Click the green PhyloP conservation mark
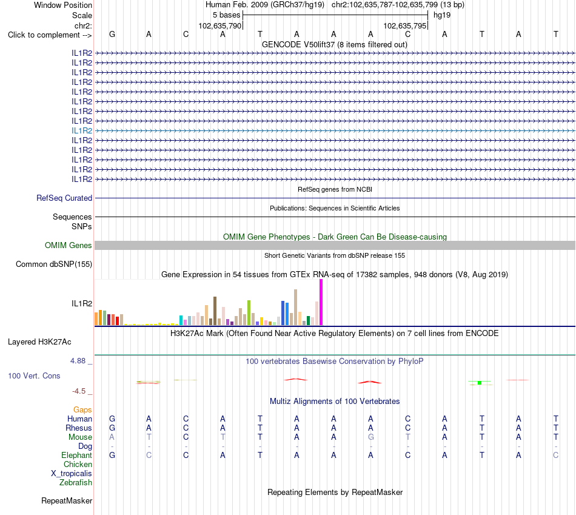This screenshot has width=576, height=515. click(480, 383)
